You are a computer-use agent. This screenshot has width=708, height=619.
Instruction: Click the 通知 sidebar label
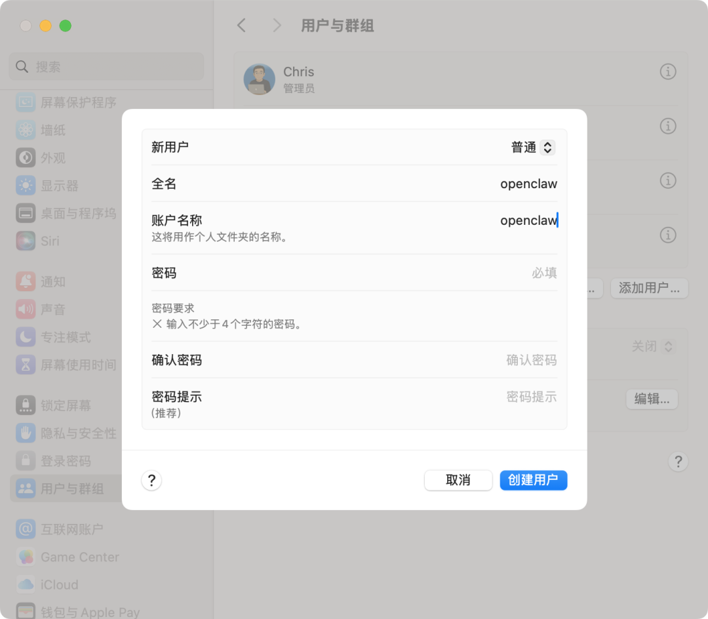53,282
